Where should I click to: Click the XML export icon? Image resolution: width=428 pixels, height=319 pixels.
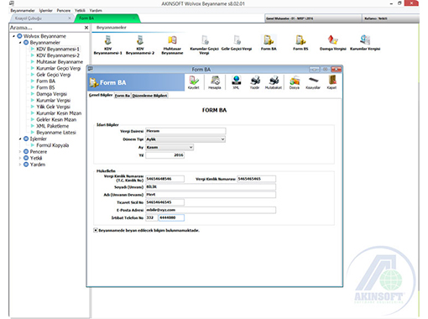pos(236,82)
